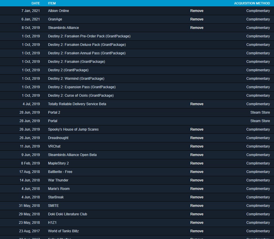This screenshot has width=274, height=239.
Task: Click the date 23 May, 2018
Action: (29, 223)
